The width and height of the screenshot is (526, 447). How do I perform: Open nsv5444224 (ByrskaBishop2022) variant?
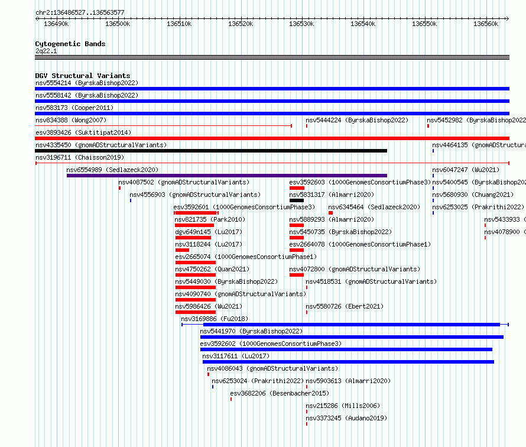(357, 120)
